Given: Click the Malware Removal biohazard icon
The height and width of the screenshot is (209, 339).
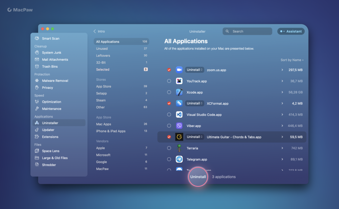Looking at the screenshot, I should tap(37, 81).
